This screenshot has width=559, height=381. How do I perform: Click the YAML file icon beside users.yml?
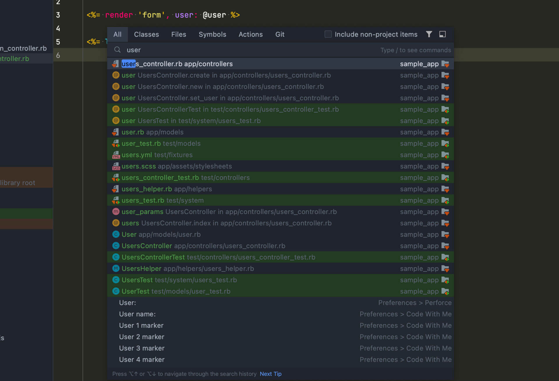click(x=116, y=155)
